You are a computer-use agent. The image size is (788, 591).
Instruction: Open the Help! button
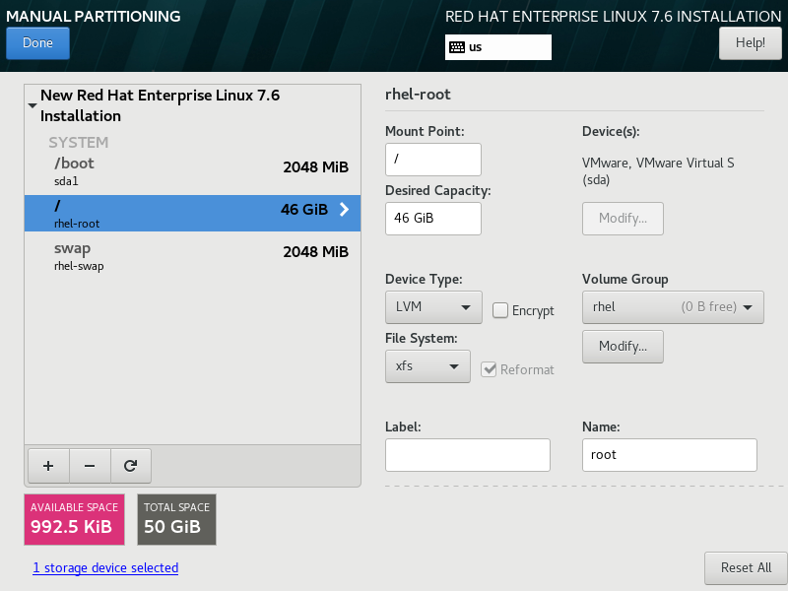[751, 43]
